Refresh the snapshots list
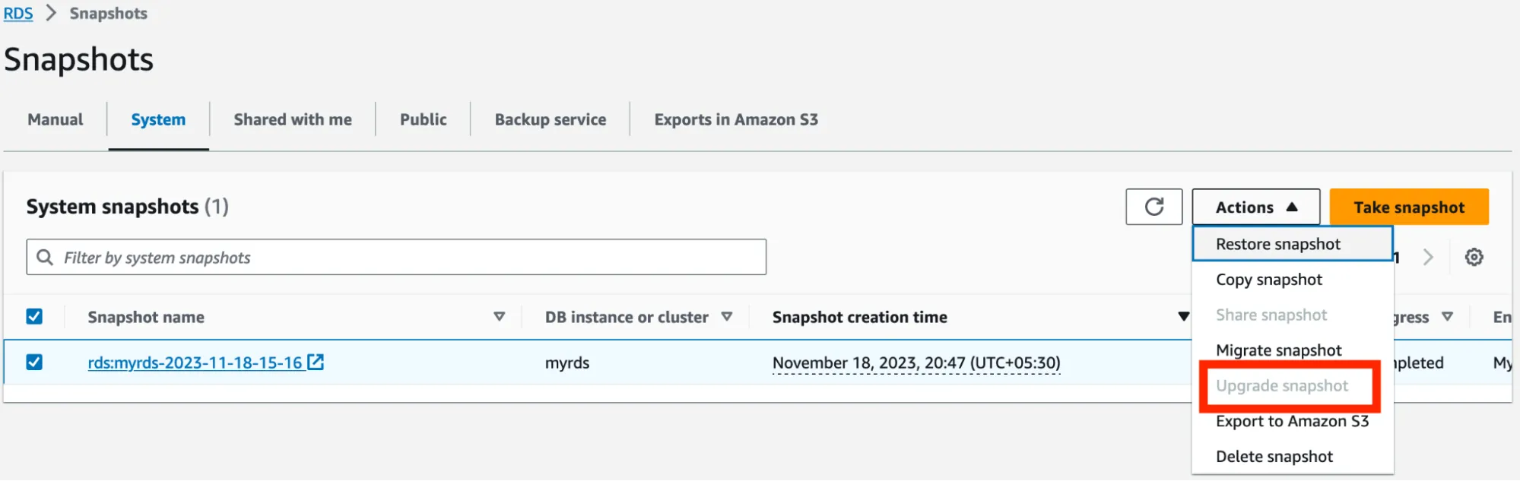The height and width of the screenshot is (481, 1520). tap(1153, 206)
